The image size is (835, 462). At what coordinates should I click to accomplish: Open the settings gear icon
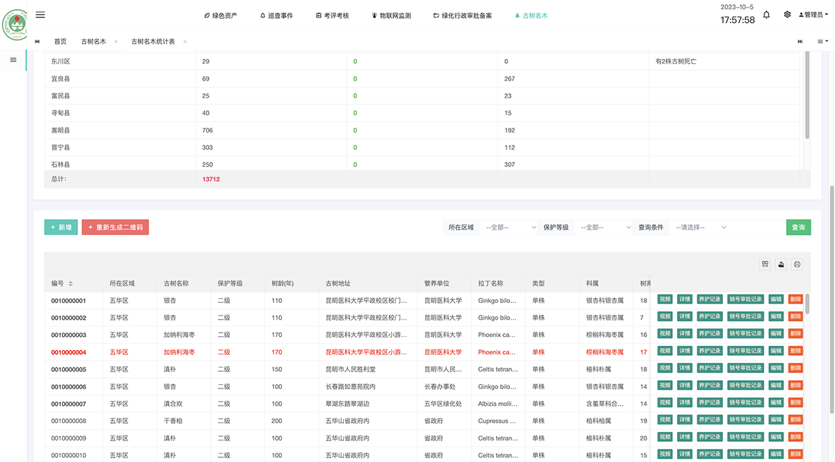coord(787,15)
